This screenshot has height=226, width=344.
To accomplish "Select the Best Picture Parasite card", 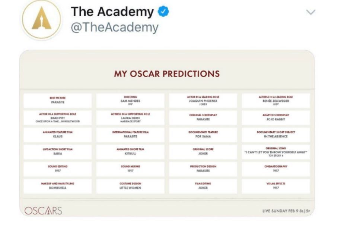I will 58,100.
